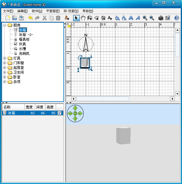This screenshot has height=184, width=182.
Task: Select 餐具柜 in catalog tree
Action: point(24,39)
